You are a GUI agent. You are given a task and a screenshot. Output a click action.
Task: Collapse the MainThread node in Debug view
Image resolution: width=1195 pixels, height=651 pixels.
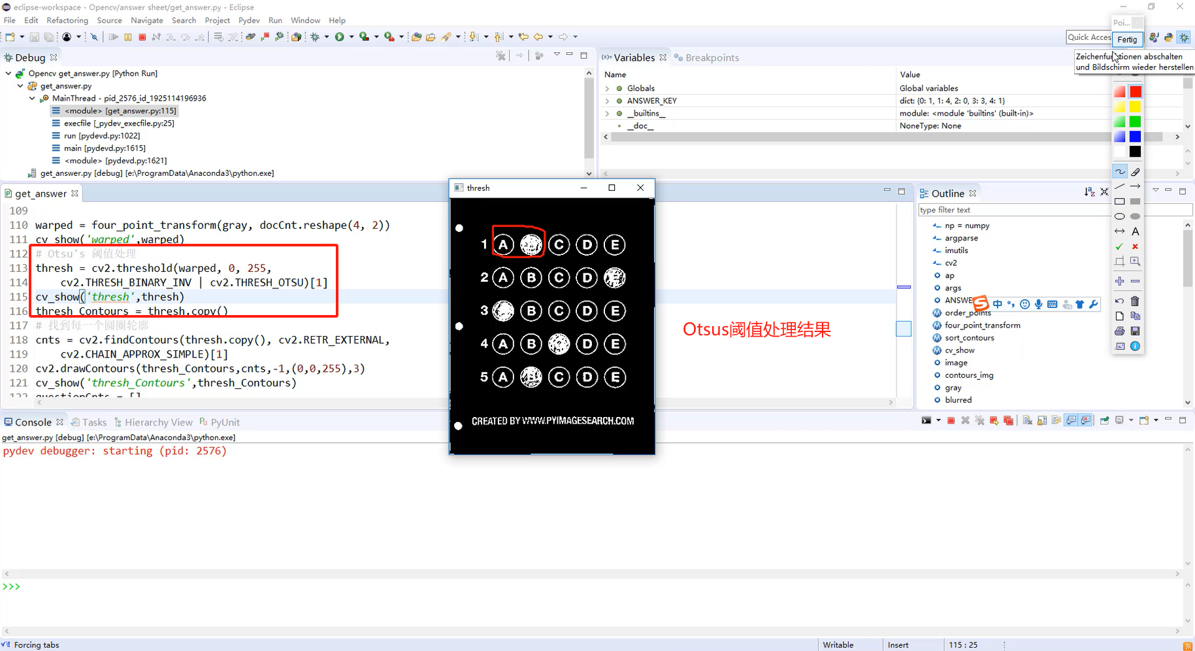click(x=32, y=98)
